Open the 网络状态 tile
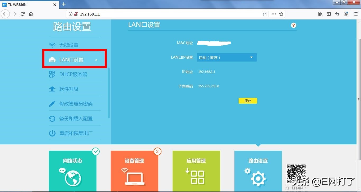 pos(73,171)
